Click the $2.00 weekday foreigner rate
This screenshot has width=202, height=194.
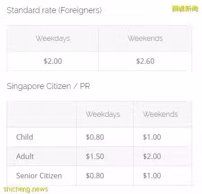coord(53,61)
